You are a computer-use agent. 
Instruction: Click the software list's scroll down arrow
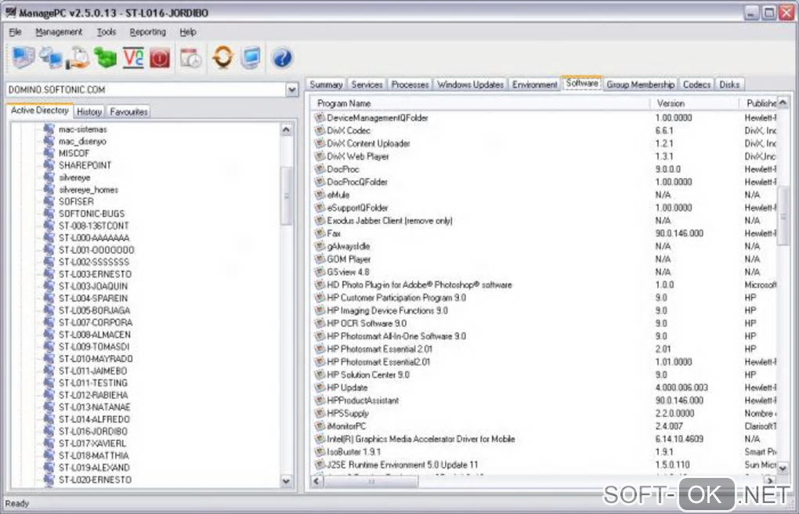click(x=783, y=467)
